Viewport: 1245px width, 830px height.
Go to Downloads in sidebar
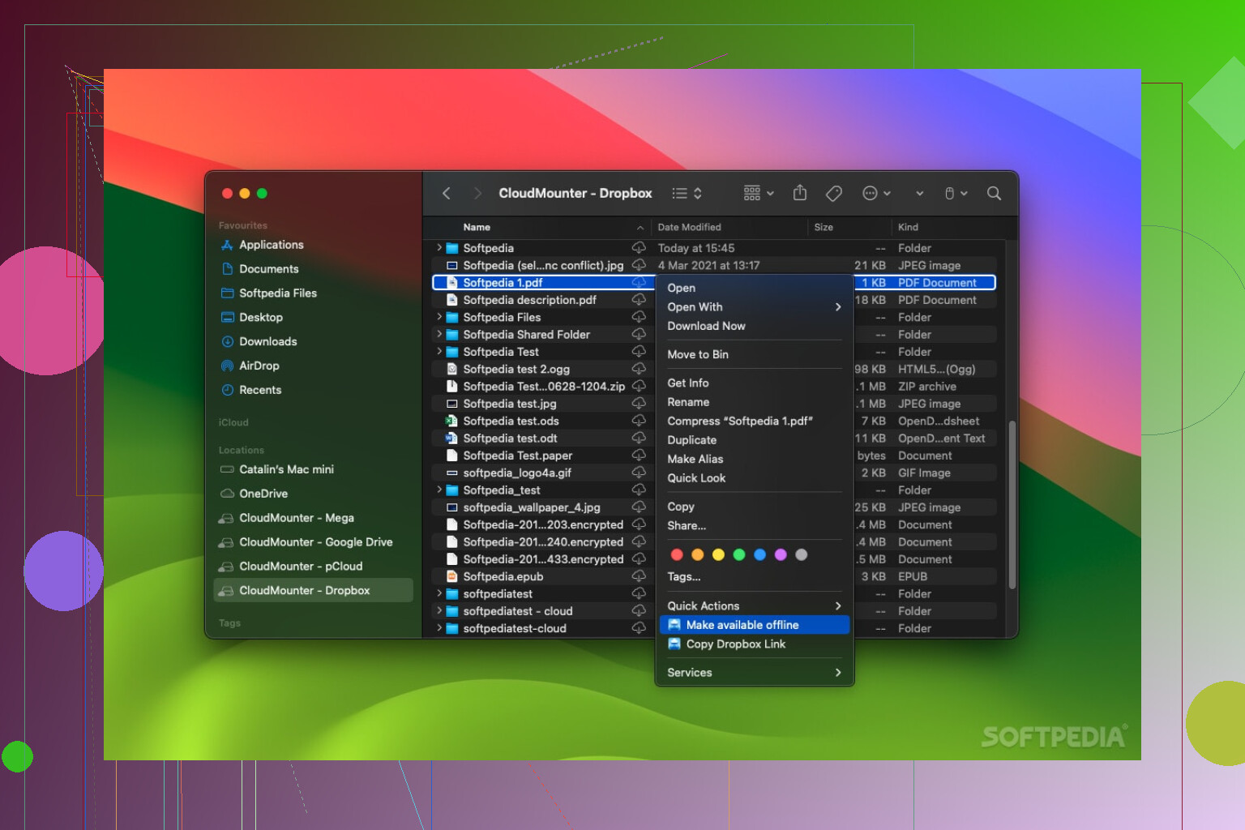click(267, 342)
